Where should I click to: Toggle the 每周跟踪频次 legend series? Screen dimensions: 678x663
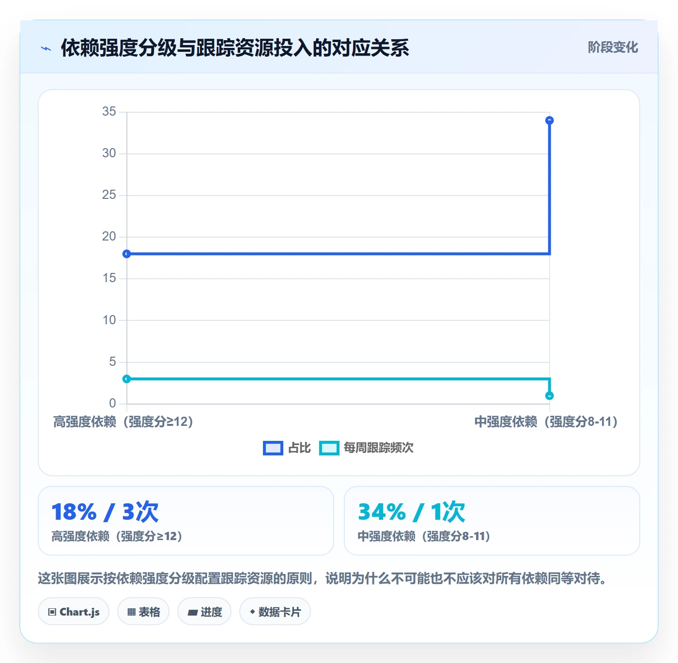click(366, 448)
